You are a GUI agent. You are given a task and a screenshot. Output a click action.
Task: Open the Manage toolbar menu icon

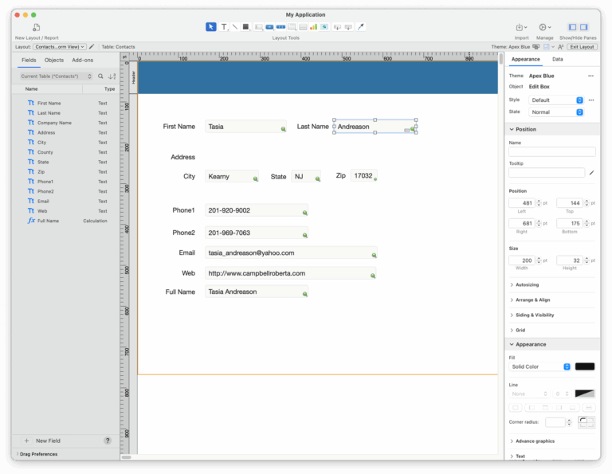[544, 28]
